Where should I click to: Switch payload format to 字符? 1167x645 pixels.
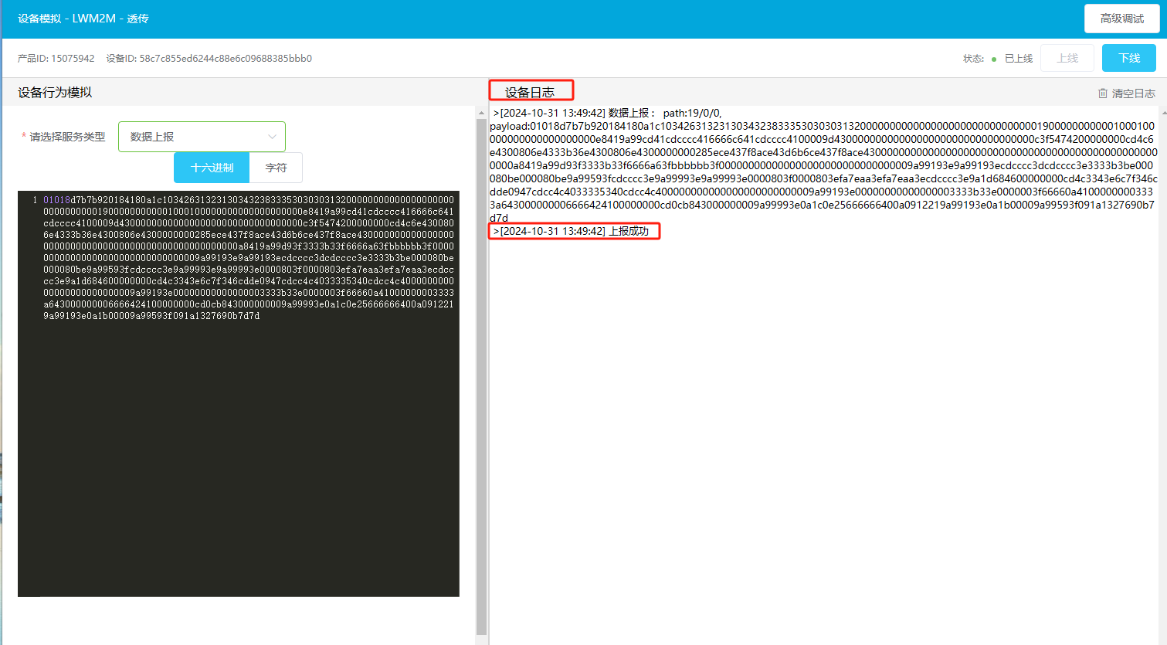coord(276,168)
